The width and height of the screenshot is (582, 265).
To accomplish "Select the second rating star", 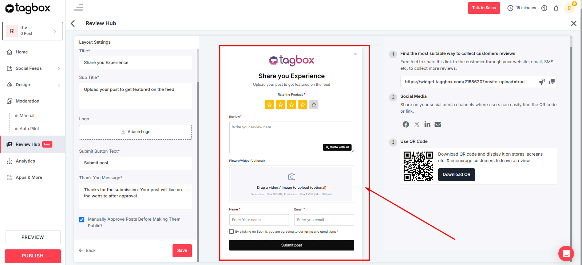I will (281, 105).
